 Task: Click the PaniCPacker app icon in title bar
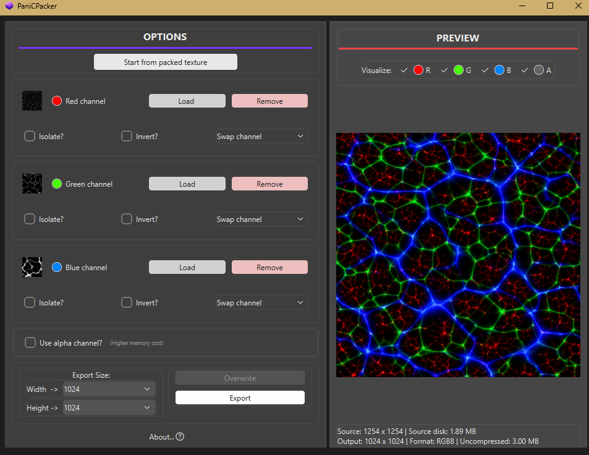click(x=9, y=6)
